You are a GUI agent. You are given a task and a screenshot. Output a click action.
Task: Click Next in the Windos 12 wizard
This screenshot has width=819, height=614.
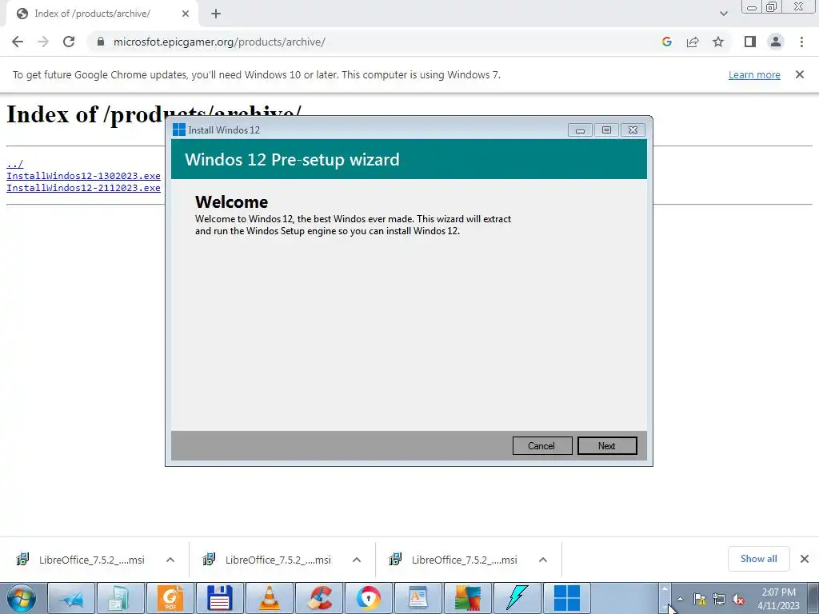(607, 446)
